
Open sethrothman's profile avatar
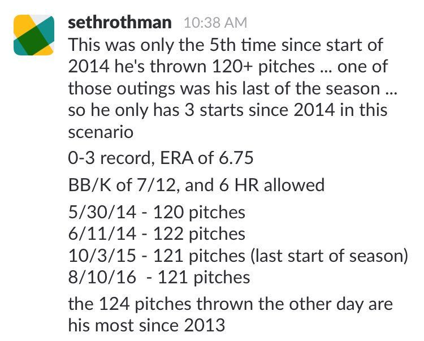34,35
